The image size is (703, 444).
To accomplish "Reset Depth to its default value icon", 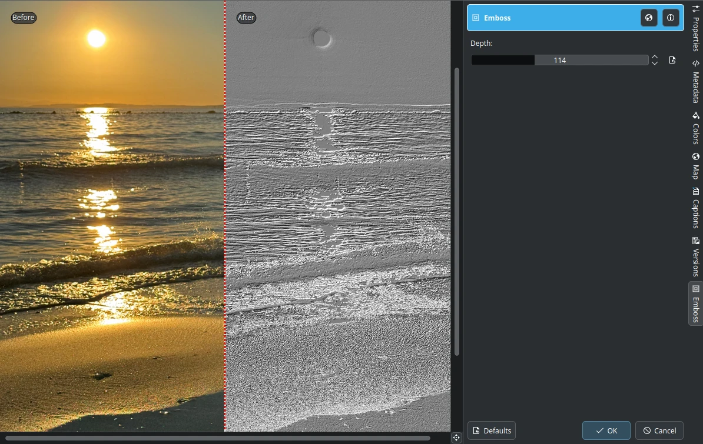I will coord(672,59).
